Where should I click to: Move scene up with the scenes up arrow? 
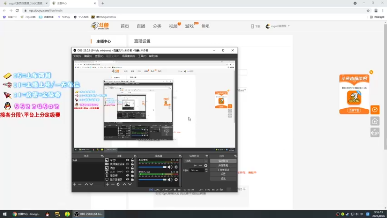pos(86,184)
